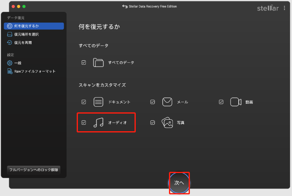The height and width of the screenshot is (196, 292).
Task: Toggle the ドキュメント checkbox
Action: pyautogui.click(x=84, y=102)
